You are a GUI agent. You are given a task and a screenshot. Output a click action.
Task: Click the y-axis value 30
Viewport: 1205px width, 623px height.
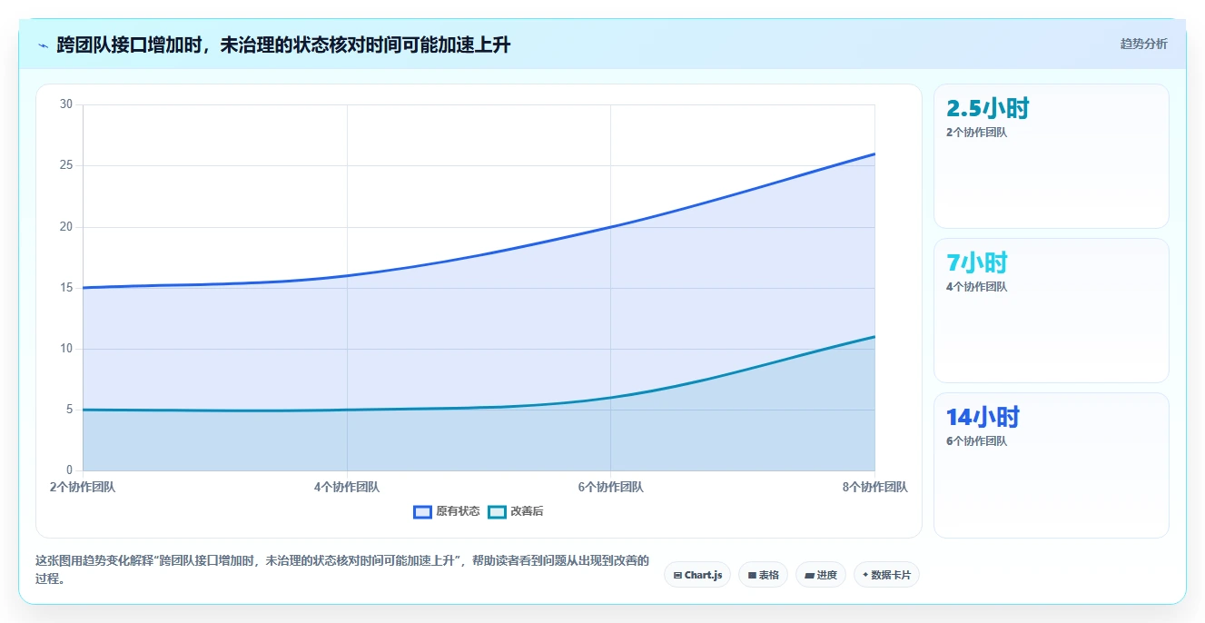pyautogui.click(x=65, y=104)
